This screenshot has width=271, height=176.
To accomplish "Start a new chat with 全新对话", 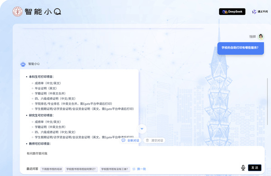I will [130, 140].
